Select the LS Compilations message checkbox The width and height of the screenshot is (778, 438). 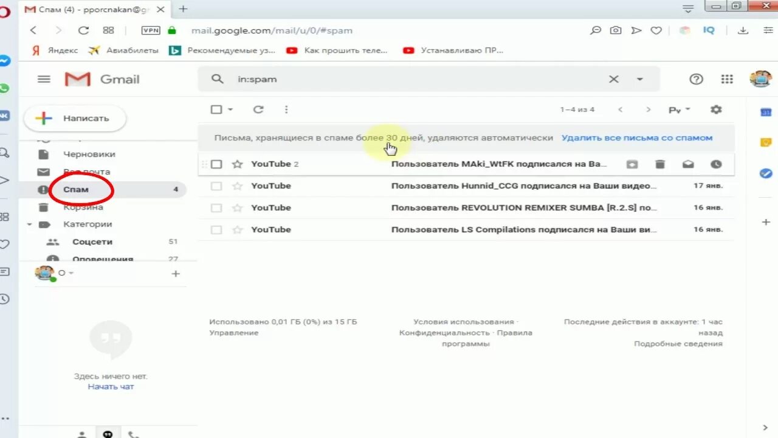tap(216, 230)
